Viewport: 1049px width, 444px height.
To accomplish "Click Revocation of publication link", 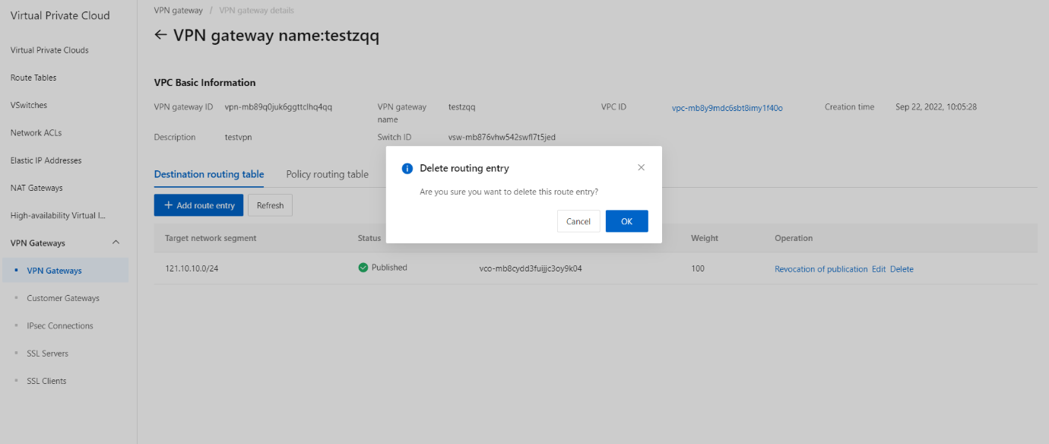I will [x=821, y=269].
